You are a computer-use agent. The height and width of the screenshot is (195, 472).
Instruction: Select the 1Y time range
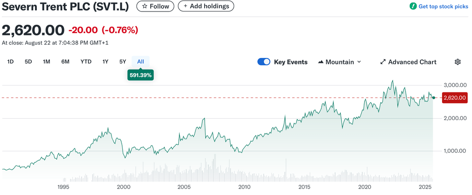pos(106,62)
